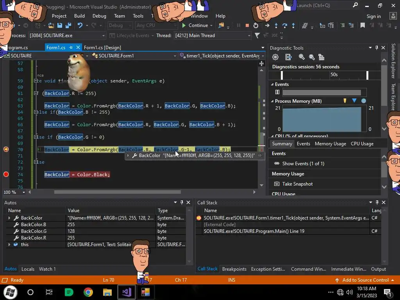Stop debugging with the red square icon

(x=247, y=25)
